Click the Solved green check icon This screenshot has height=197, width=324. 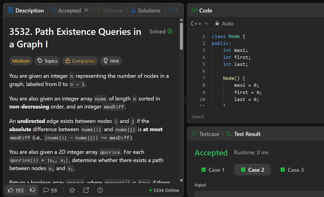170,31
